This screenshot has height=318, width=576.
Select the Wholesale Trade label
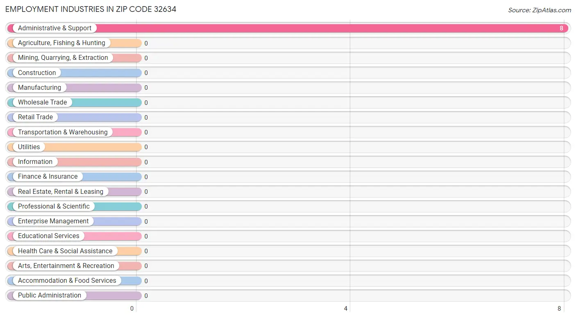42,102
